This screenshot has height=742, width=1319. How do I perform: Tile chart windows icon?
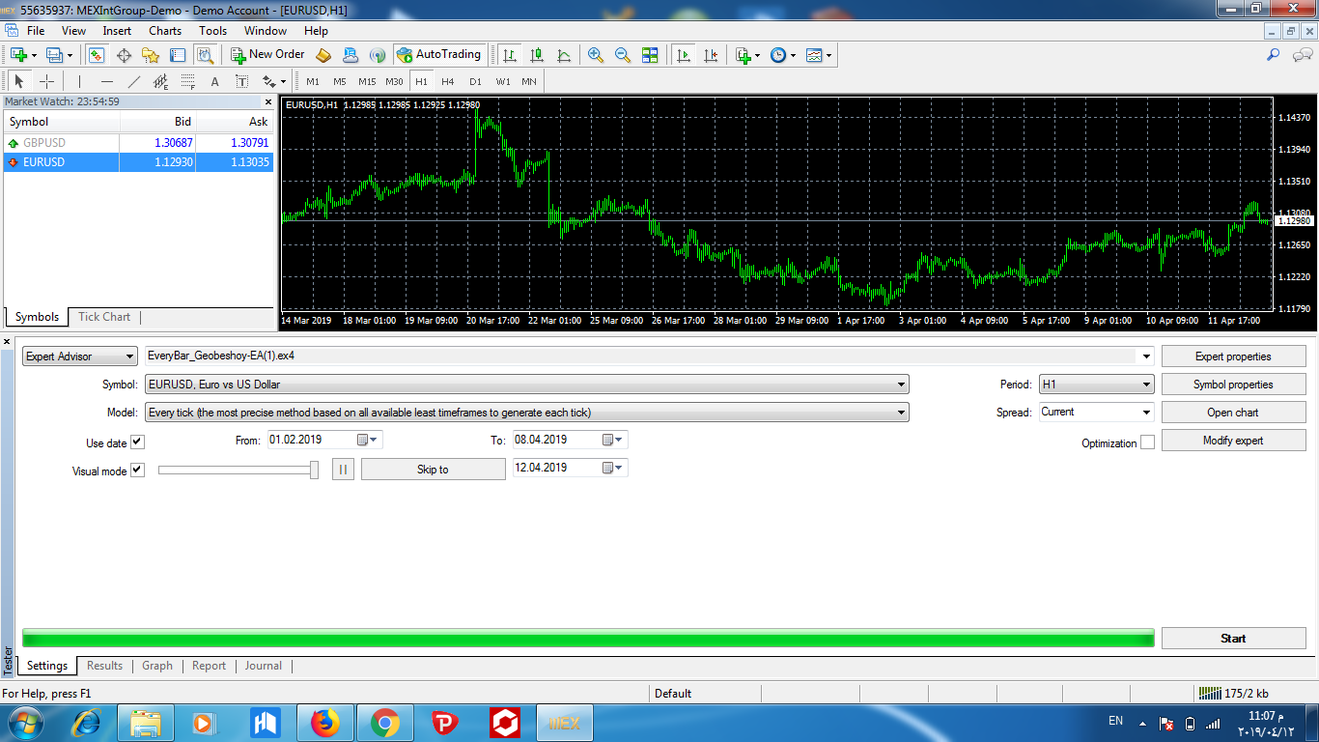pyautogui.click(x=650, y=55)
